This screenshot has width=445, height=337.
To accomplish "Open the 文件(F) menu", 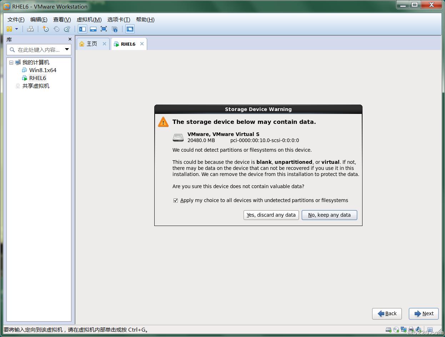I will coord(16,20).
